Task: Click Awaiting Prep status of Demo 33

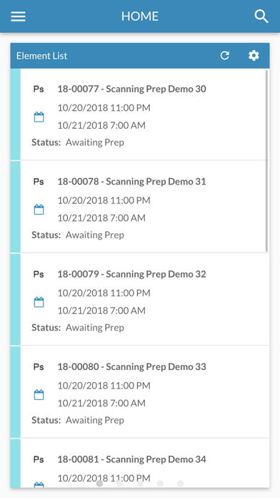Action: 95,420
